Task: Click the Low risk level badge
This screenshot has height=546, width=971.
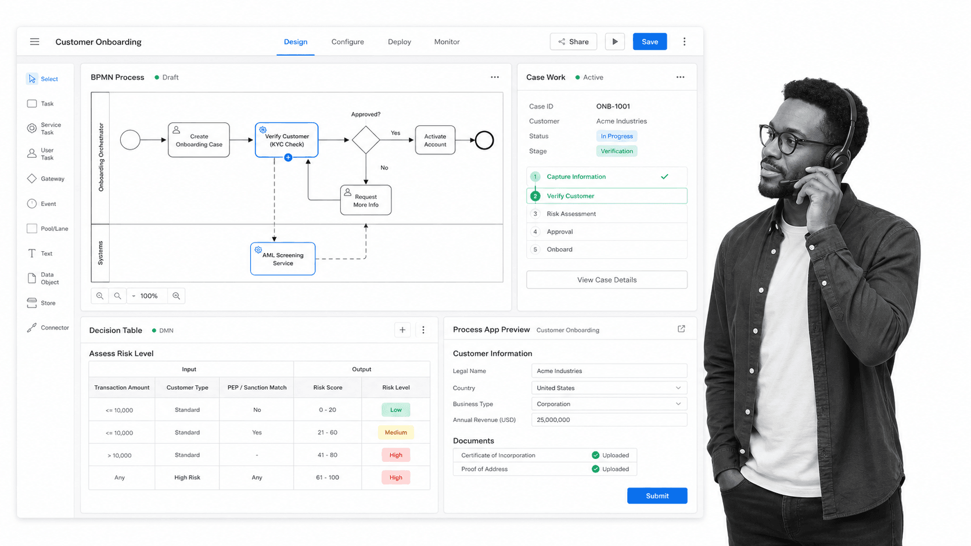Action: coord(396,410)
